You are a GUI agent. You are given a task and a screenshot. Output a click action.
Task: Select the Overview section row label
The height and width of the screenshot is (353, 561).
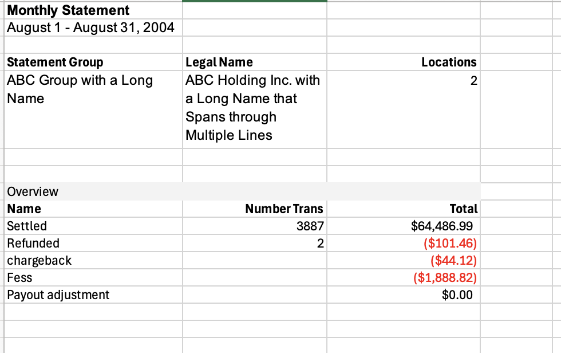[x=33, y=191]
